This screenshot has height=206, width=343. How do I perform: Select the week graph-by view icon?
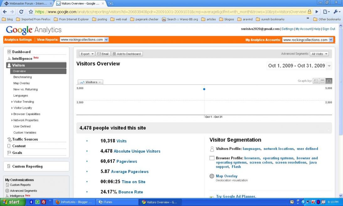[322, 81]
